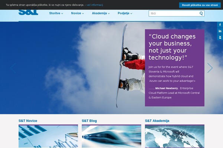
Task: Open the S&T Novice heading
Action: (x=28, y=121)
